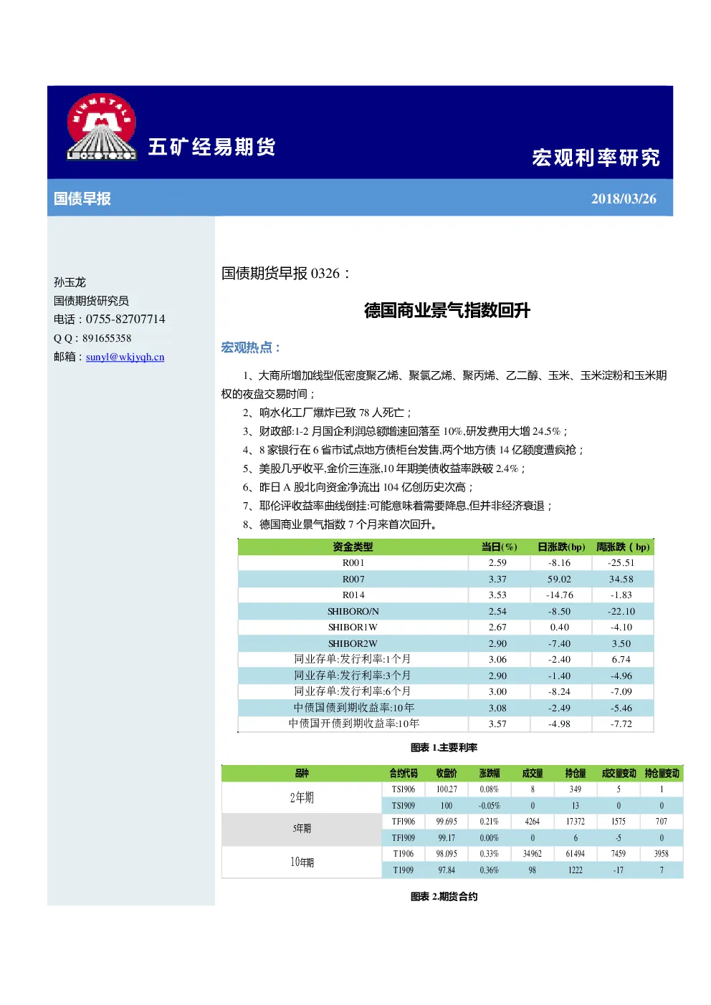Click the 10年期 row cell
The height and width of the screenshot is (1005, 711).
(302, 862)
